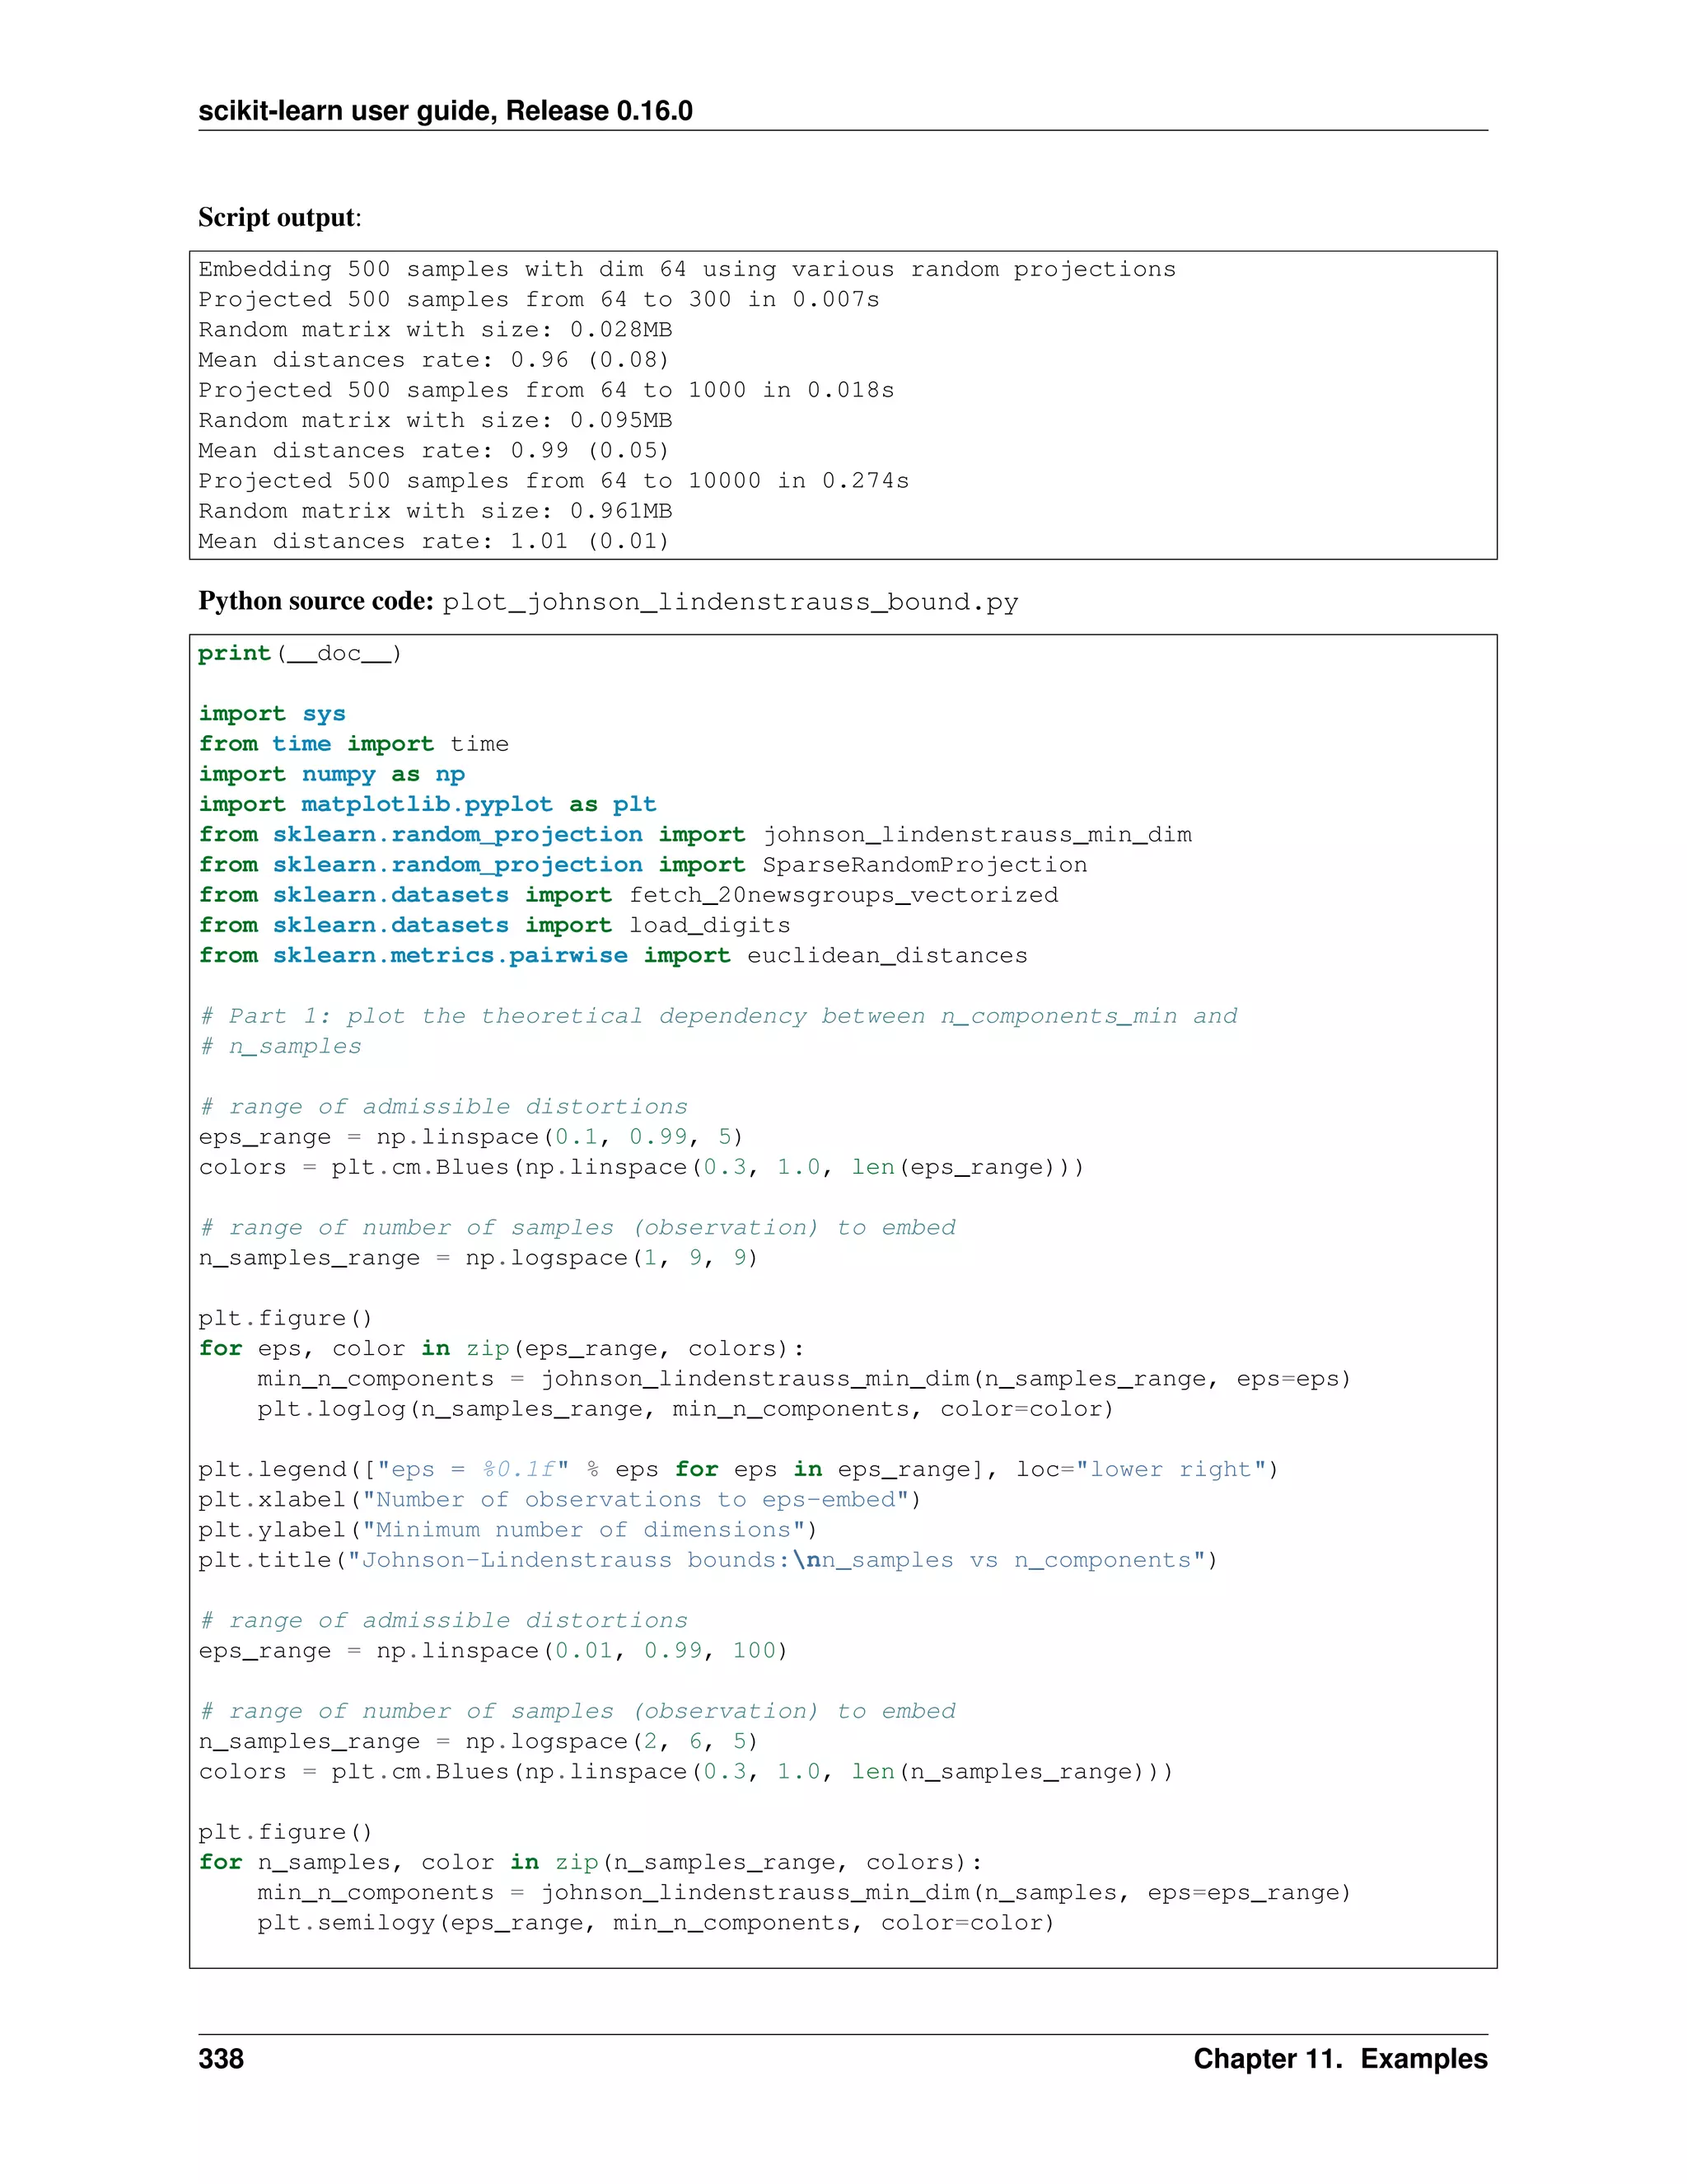Click the 'plt.semilogy' code line
The image size is (1687, 2184).
click(x=657, y=1923)
